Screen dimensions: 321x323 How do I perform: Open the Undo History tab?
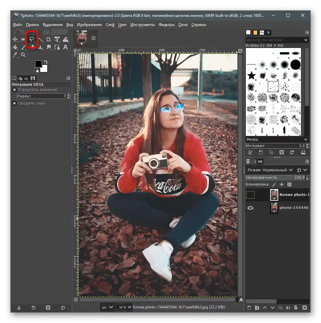tap(26, 78)
